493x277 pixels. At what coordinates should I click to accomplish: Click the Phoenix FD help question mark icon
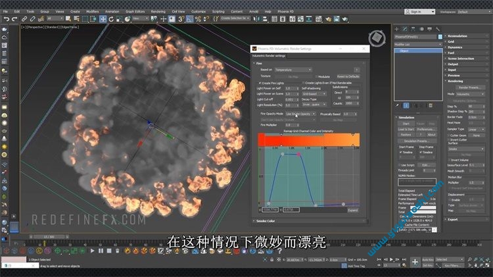click(279, 251)
